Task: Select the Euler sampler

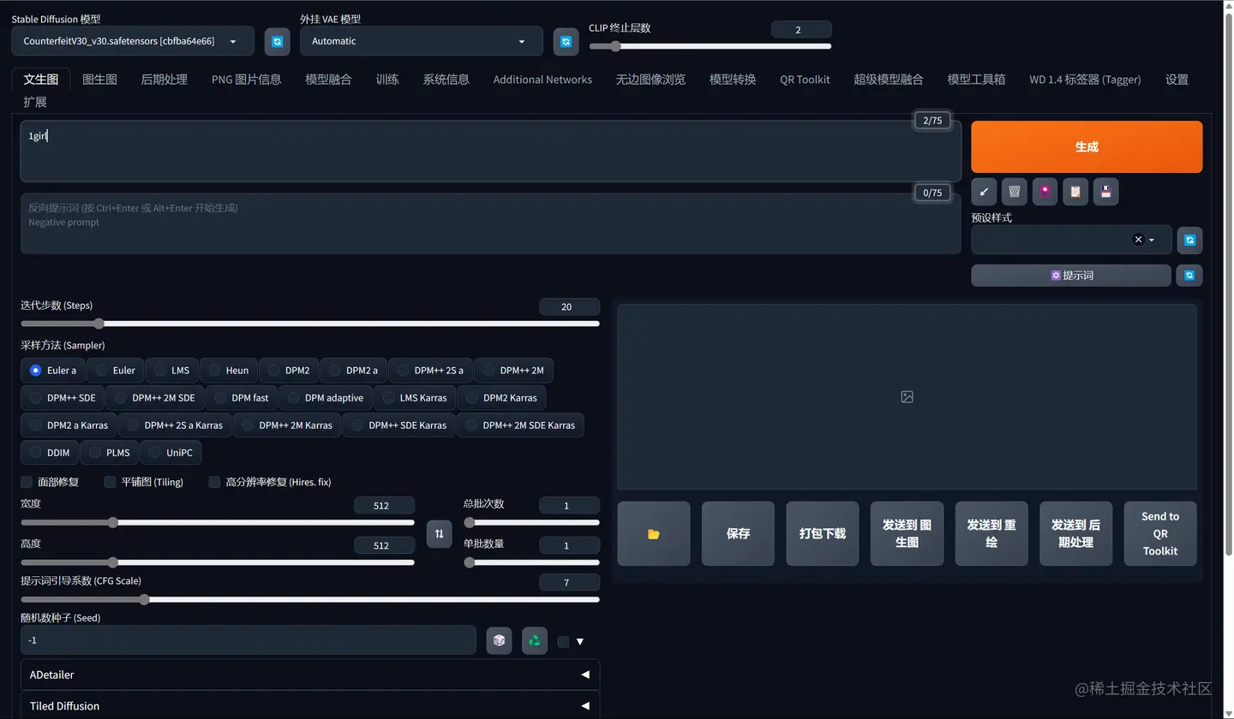Action: coord(115,371)
